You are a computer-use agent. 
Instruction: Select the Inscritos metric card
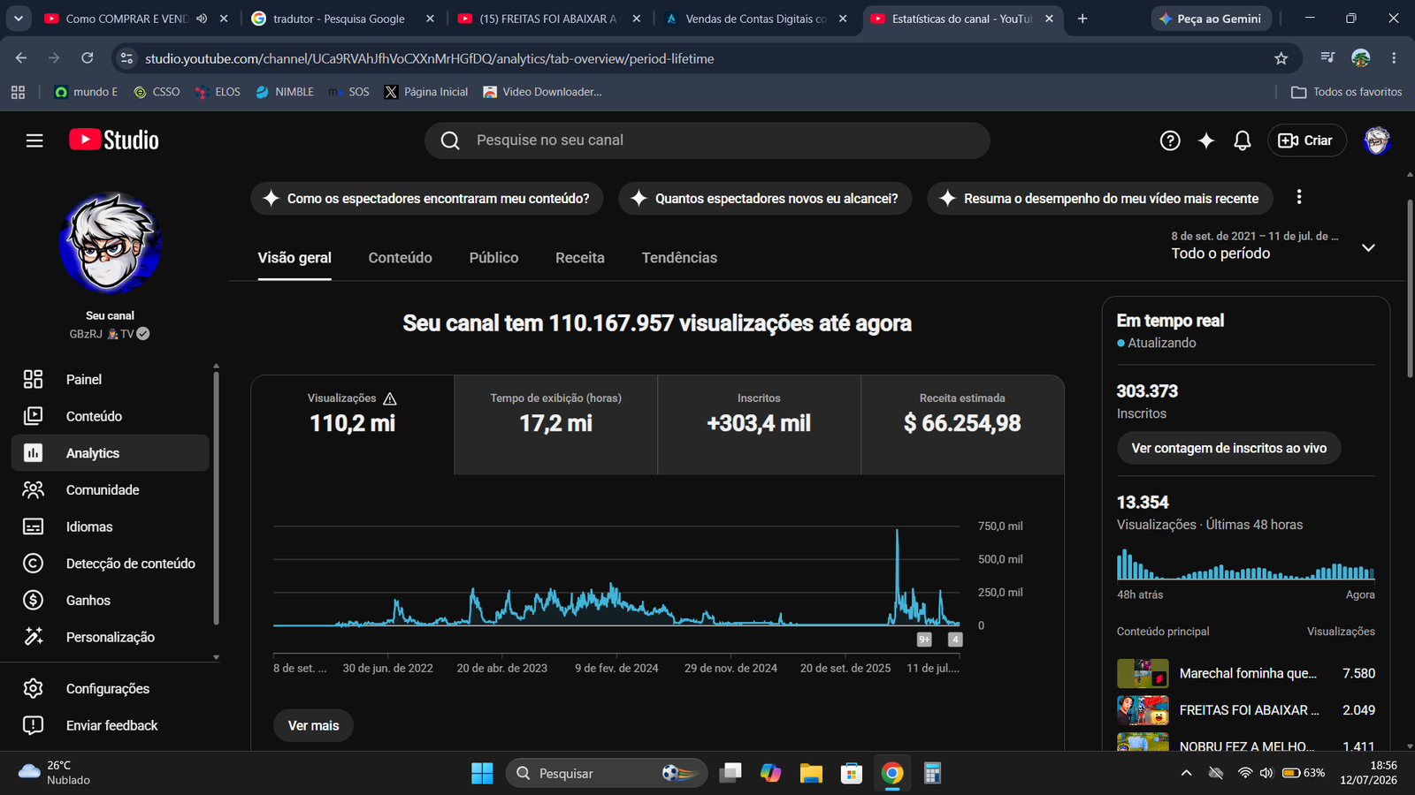(760, 425)
